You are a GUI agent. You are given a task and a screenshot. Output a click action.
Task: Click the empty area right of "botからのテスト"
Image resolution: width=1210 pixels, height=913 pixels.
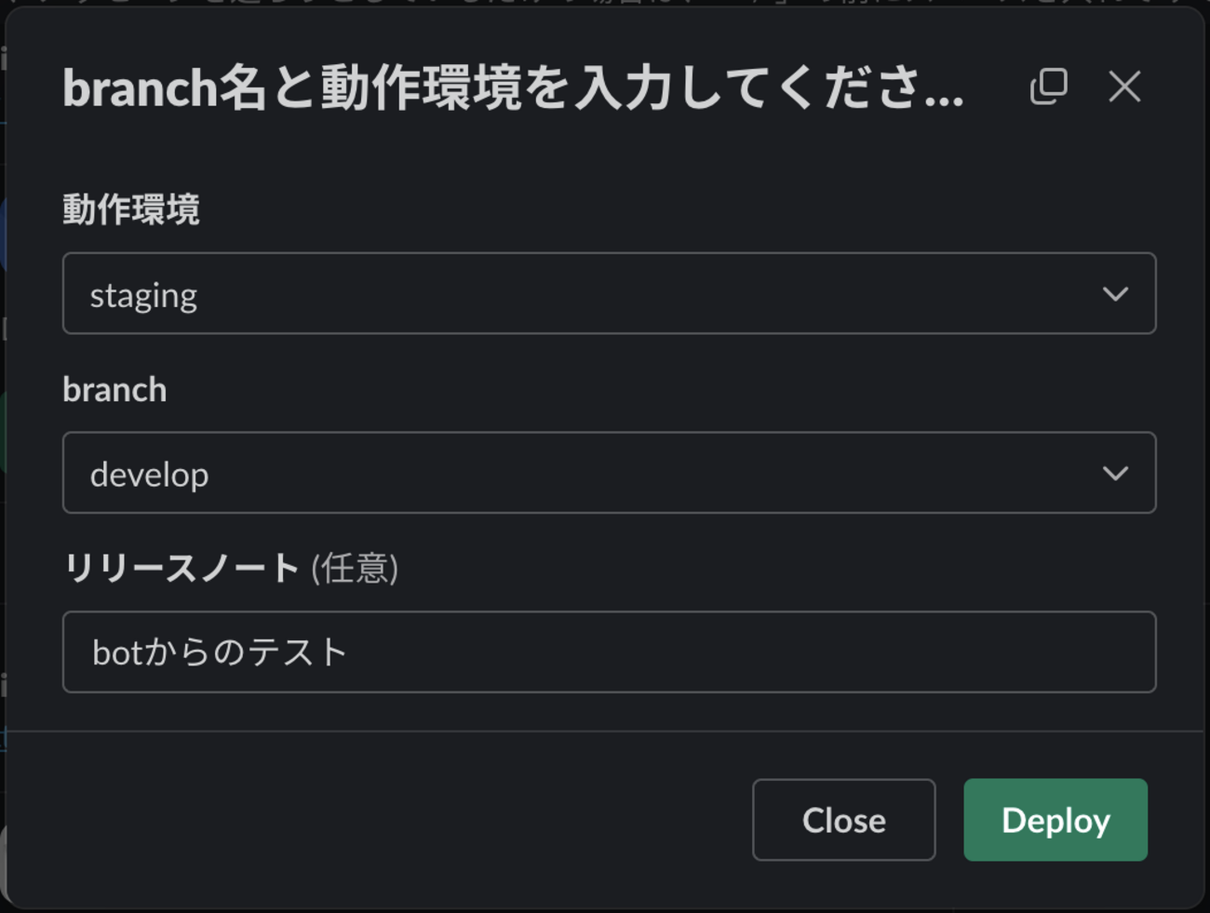[x=745, y=652]
